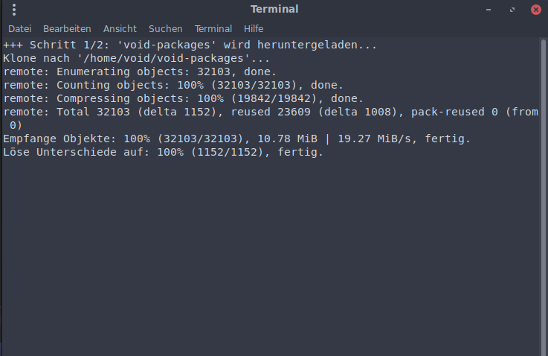Open the Hilfe menu
Image resolution: width=548 pixels, height=356 pixels.
pos(254,28)
